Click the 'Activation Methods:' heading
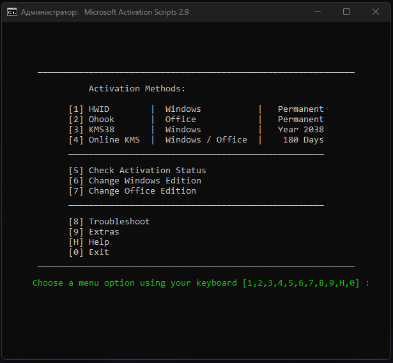 137,89
